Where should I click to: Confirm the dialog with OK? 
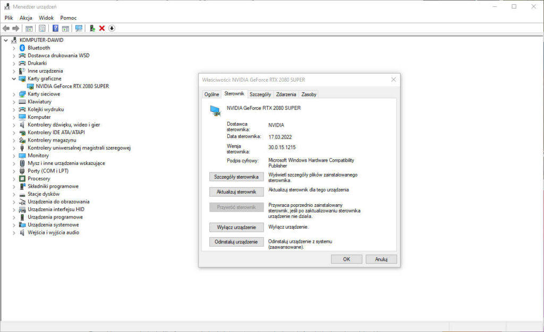coord(346,259)
